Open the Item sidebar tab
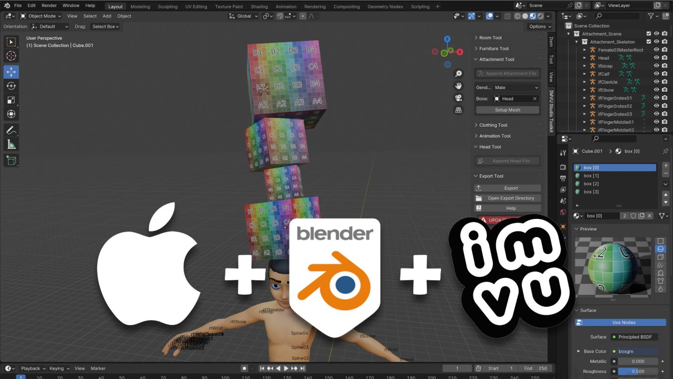Viewport: 673px width, 379px height. pyautogui.click(x=551, y=41)
